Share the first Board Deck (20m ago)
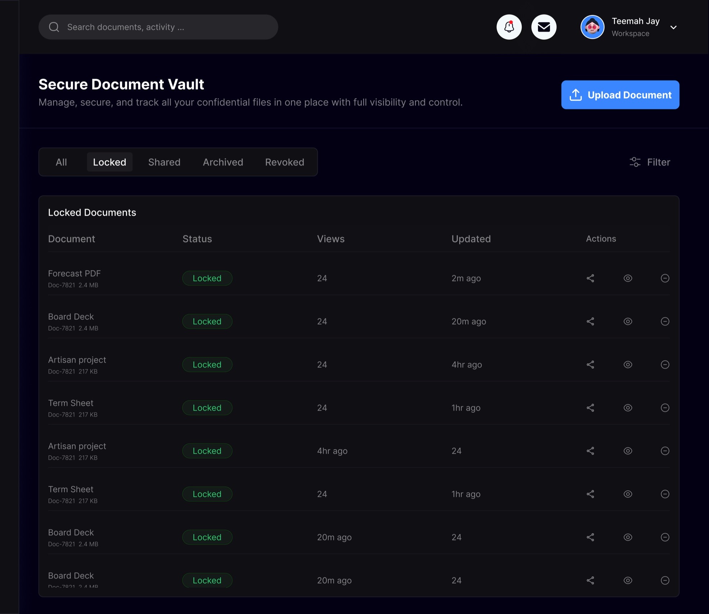The height and width of the screenshot is (614, 709). click(x=590, y=321)
